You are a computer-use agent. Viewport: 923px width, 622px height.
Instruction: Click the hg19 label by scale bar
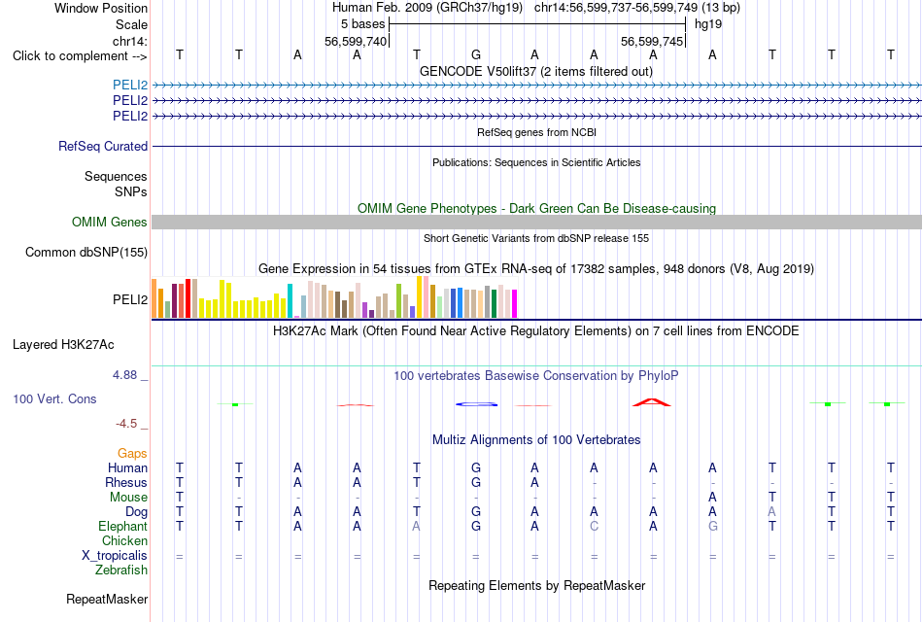[708, 24]
